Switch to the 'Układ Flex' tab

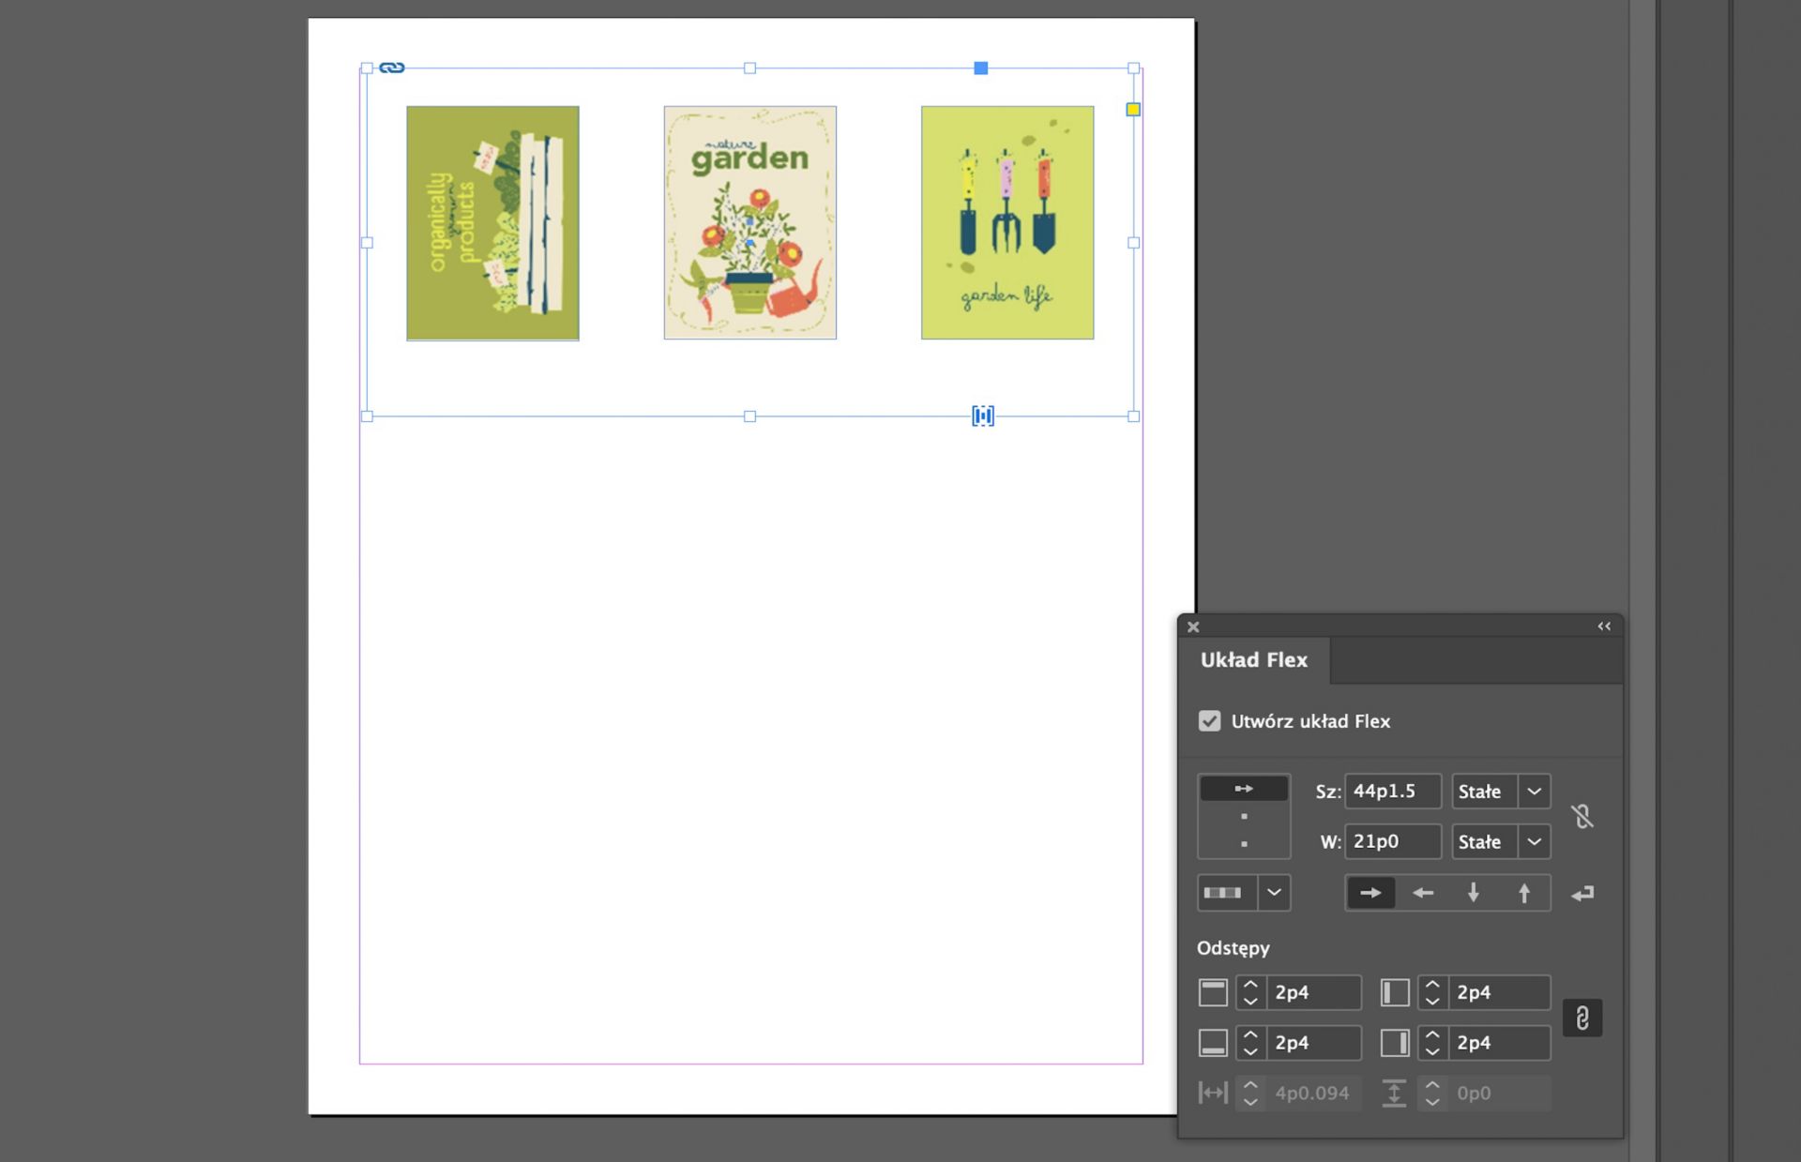(x=1253, y=660)
